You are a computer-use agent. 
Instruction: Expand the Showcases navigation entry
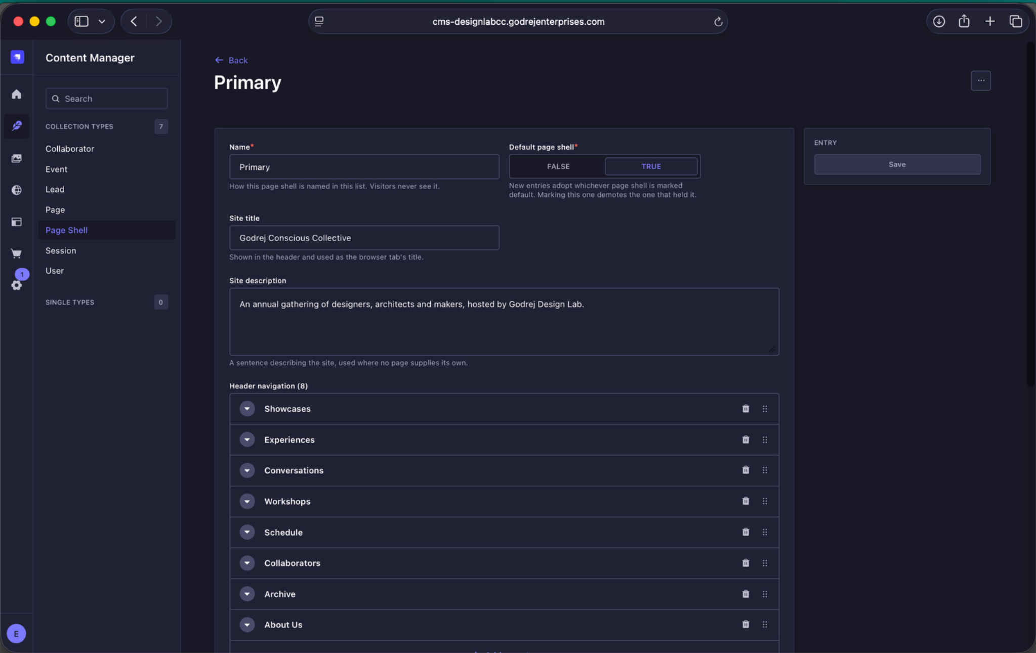pyautogui.click(x=247, y=409)
